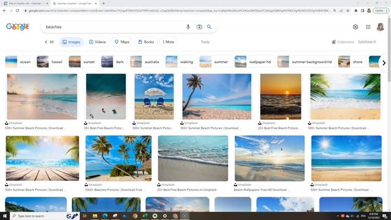This screenshot has height=220, width=391.
Task: Open the taskbar Settings gear app
Action: [x=165, y=216]
